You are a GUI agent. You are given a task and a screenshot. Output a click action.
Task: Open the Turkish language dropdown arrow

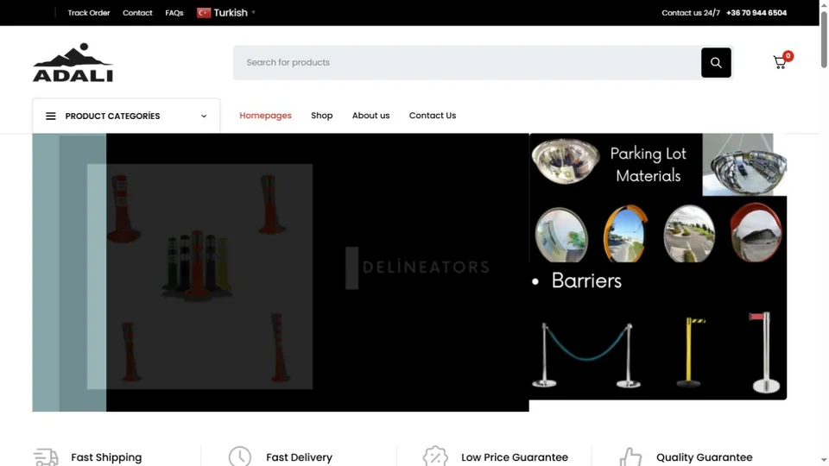[x=253, y=12]
